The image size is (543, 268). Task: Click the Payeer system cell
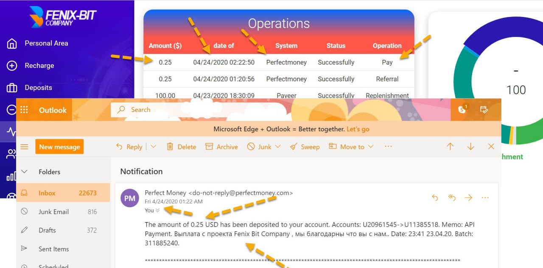click(x=286, y=96)
